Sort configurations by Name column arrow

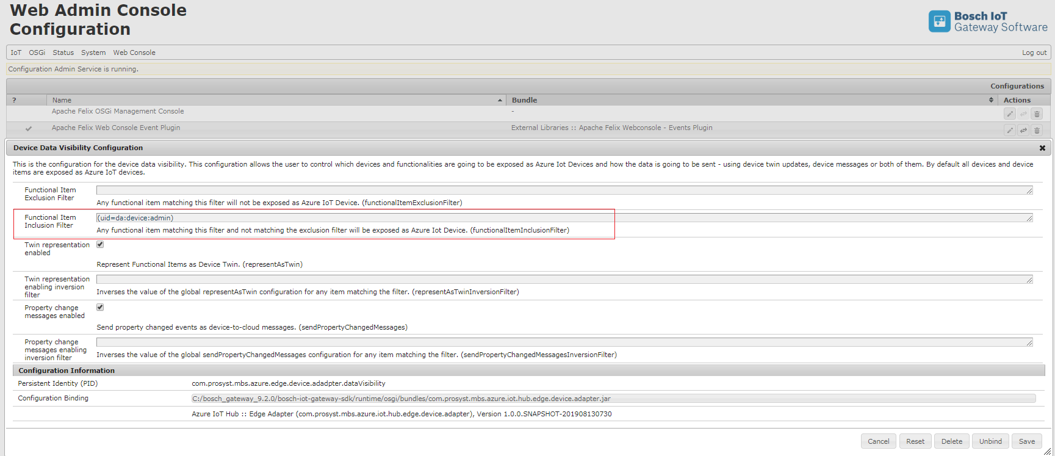click(500, 100)
